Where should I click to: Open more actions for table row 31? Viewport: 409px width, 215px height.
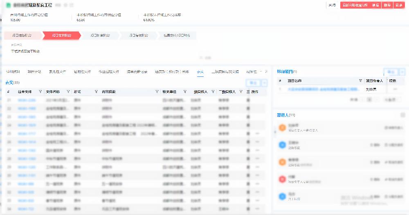coord(257,184)
